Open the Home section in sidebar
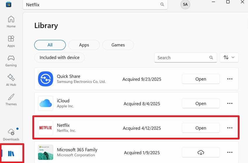248x163 pixels. 11,22
